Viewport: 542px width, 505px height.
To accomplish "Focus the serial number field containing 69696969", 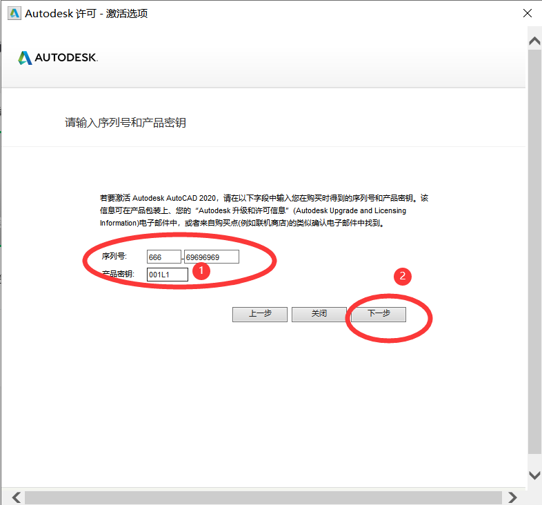I will [x=212, y=257].
